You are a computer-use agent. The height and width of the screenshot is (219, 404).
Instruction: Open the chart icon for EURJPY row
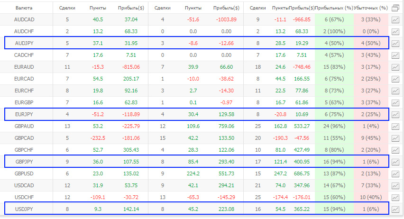[x=395, y=114]
